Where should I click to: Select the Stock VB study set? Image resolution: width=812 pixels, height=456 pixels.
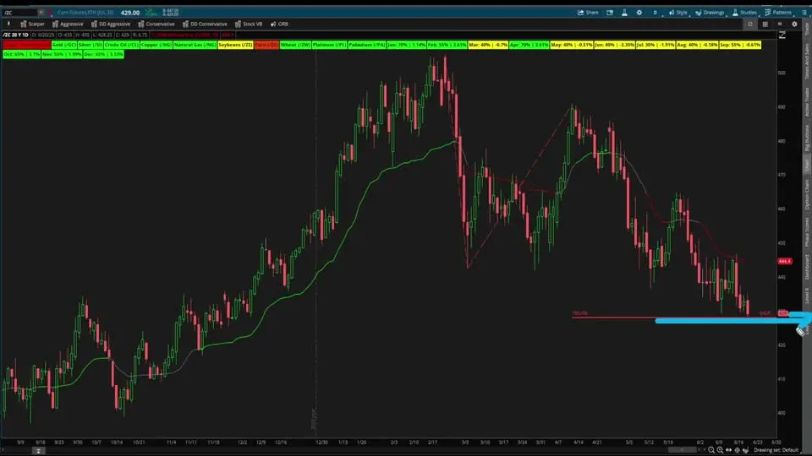click(x=248, y=24)
